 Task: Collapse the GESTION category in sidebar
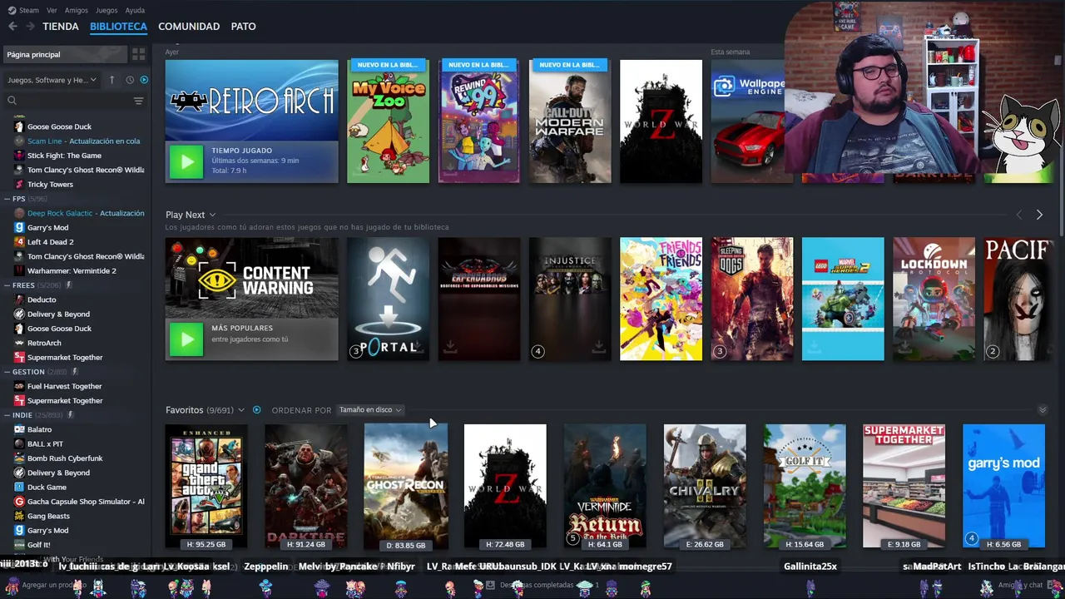pos(7,372)
